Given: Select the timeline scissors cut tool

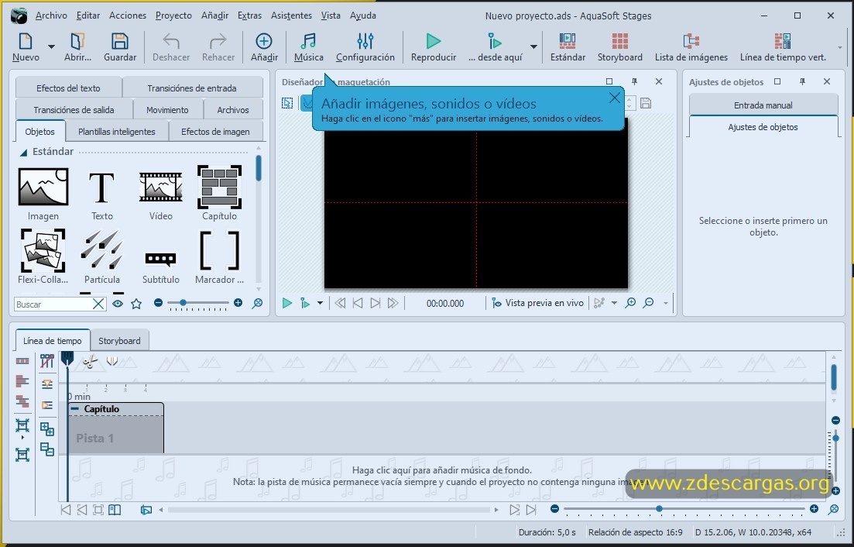Looking at the screenshot, I should pos(91,360).
